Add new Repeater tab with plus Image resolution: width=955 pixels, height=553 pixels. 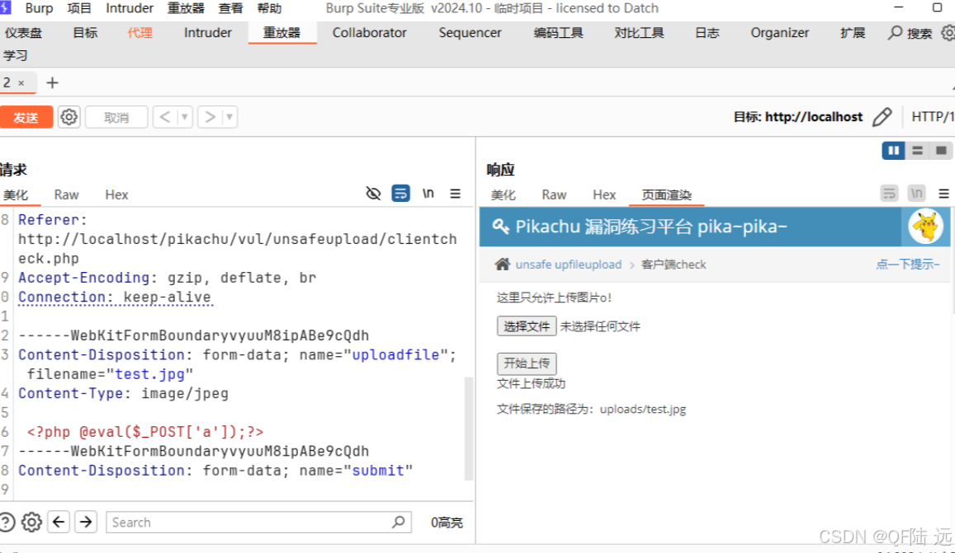click(x=52, y=82)
